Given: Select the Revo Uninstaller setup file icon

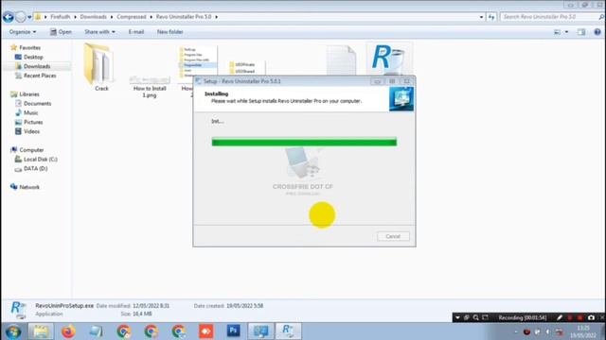Looking at the screenshot, I should 389,59.
